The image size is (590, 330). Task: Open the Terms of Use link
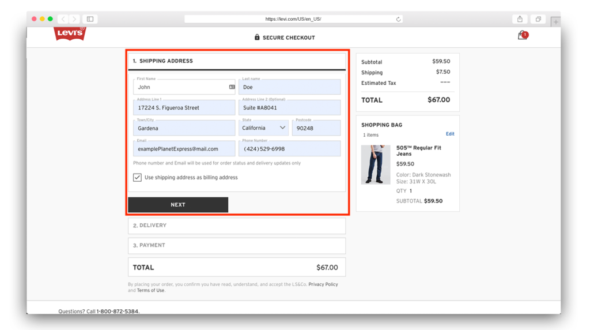click(150, 290)
